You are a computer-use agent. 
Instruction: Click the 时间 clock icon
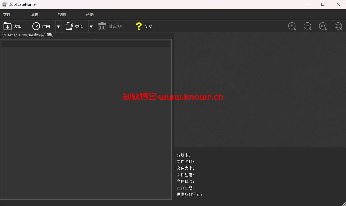pyautogui.click(x=36, y=26)
